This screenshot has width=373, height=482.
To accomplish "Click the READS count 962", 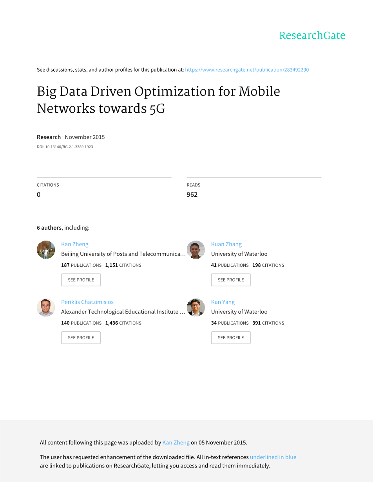I will pos(192,194).
